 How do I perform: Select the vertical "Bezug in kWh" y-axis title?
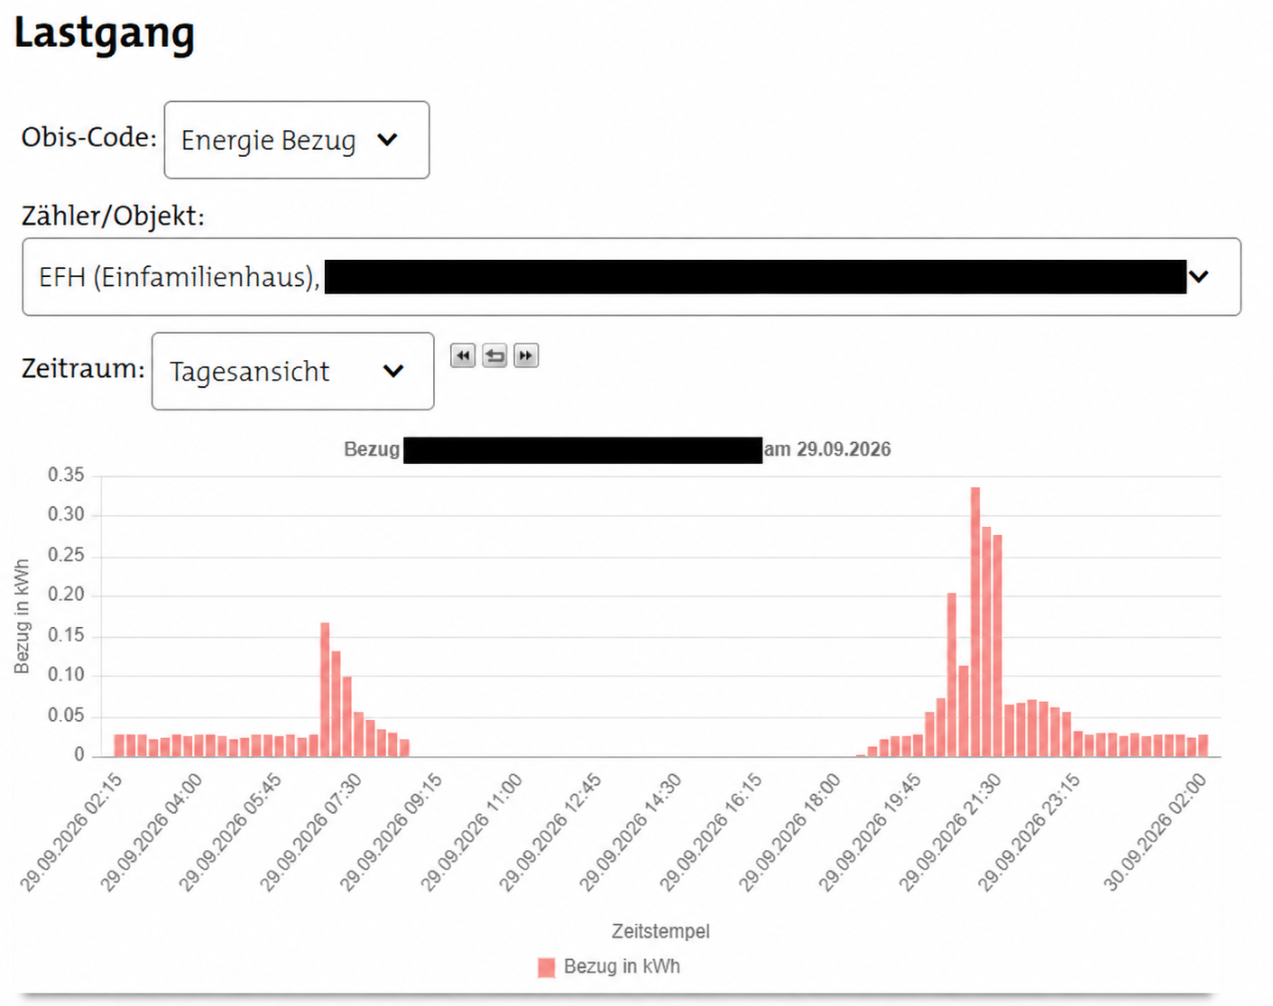(x=22, y=616)
